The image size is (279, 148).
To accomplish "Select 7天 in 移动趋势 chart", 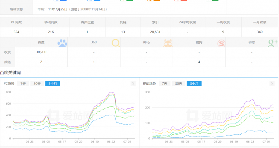I will 164,84.
